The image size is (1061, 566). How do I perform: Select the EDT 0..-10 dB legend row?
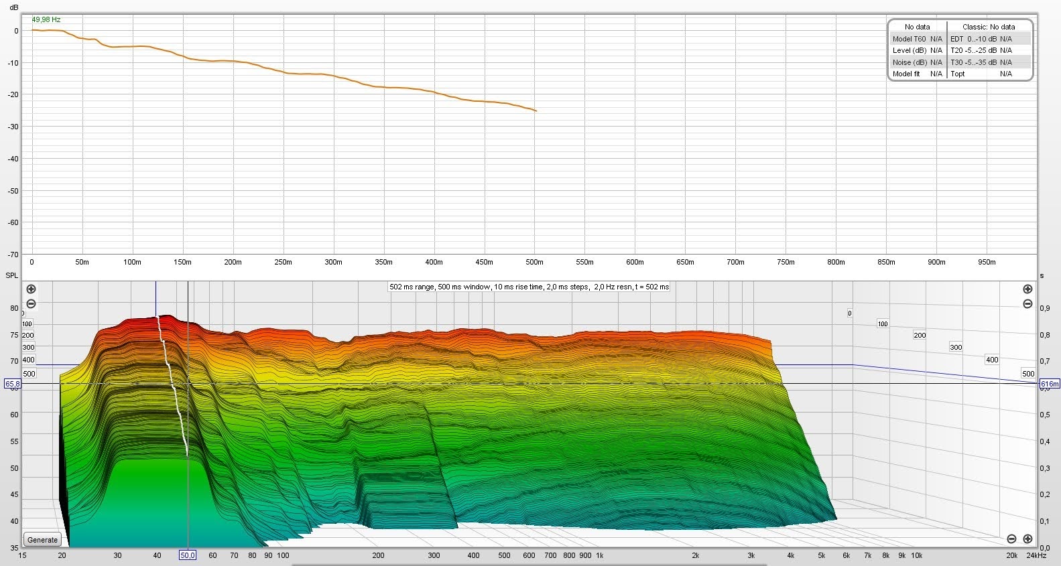(989, 39)
